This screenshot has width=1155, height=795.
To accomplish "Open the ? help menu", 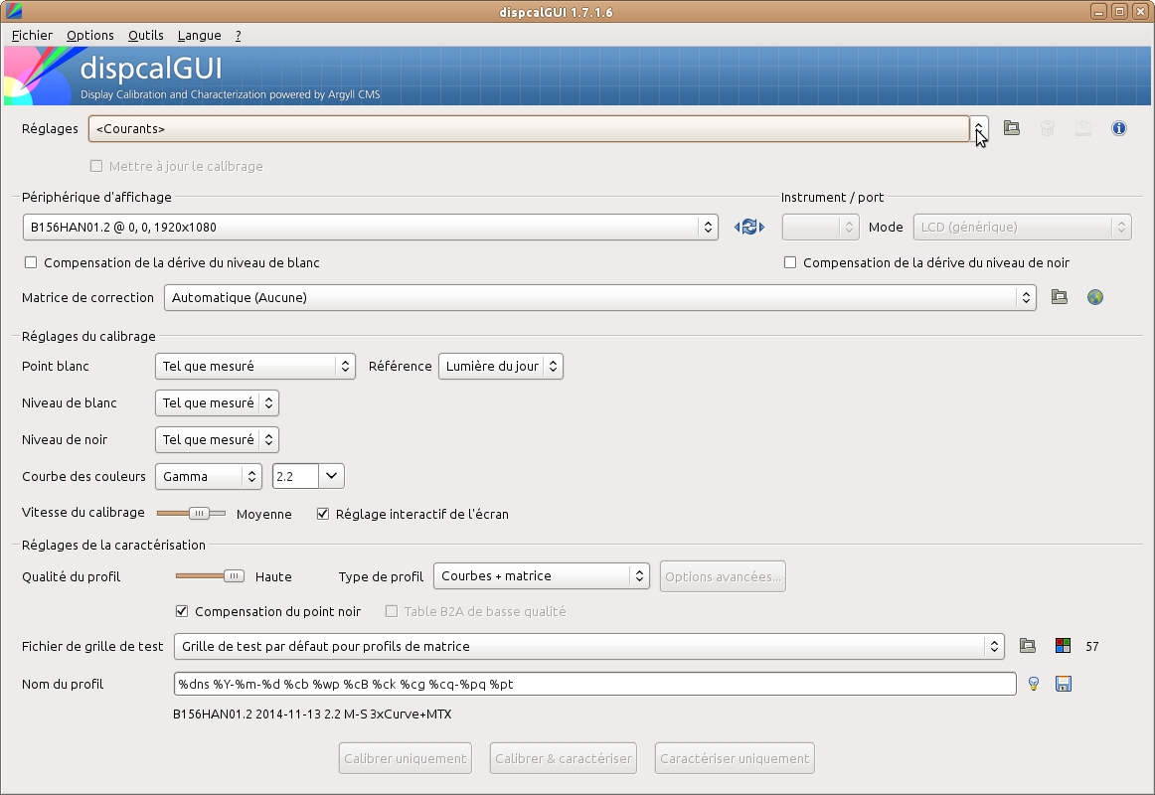I will tap(238, 36).
